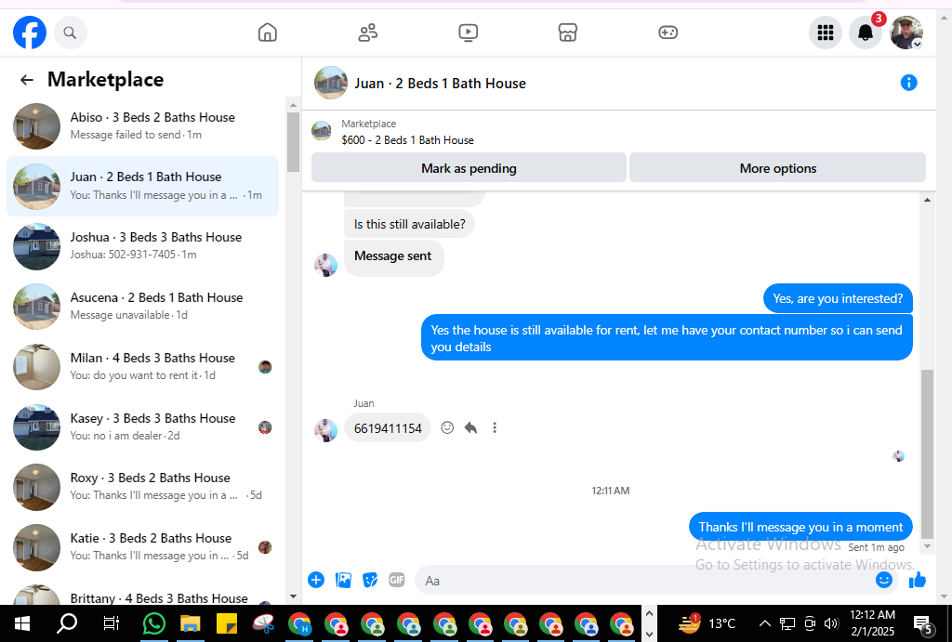This screenshot has width=952, height=642.
Task: Send a thumbs-up like
Action: click(x=918, y=580)
